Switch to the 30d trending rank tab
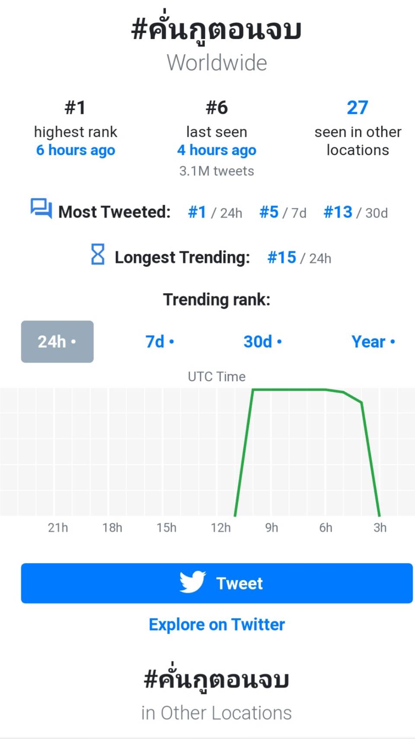Viewport: 415px width, 739px height. (x=263, y=342)
